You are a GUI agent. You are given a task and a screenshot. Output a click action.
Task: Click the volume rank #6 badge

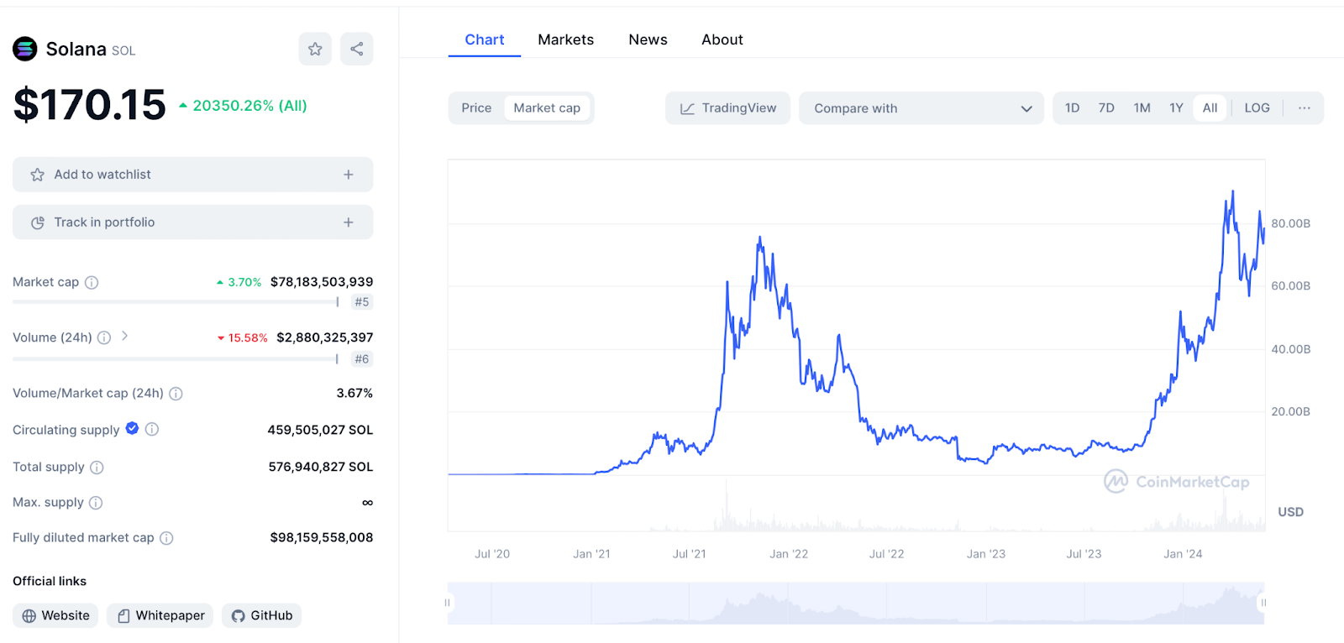362,359
